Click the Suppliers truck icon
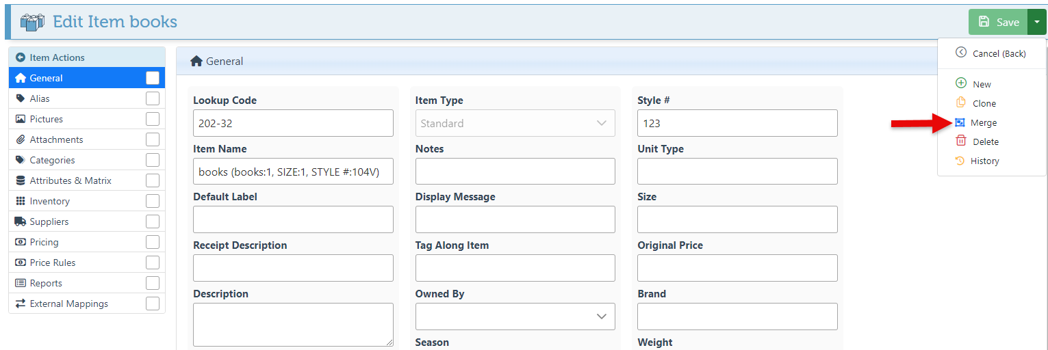 (21, 221)
